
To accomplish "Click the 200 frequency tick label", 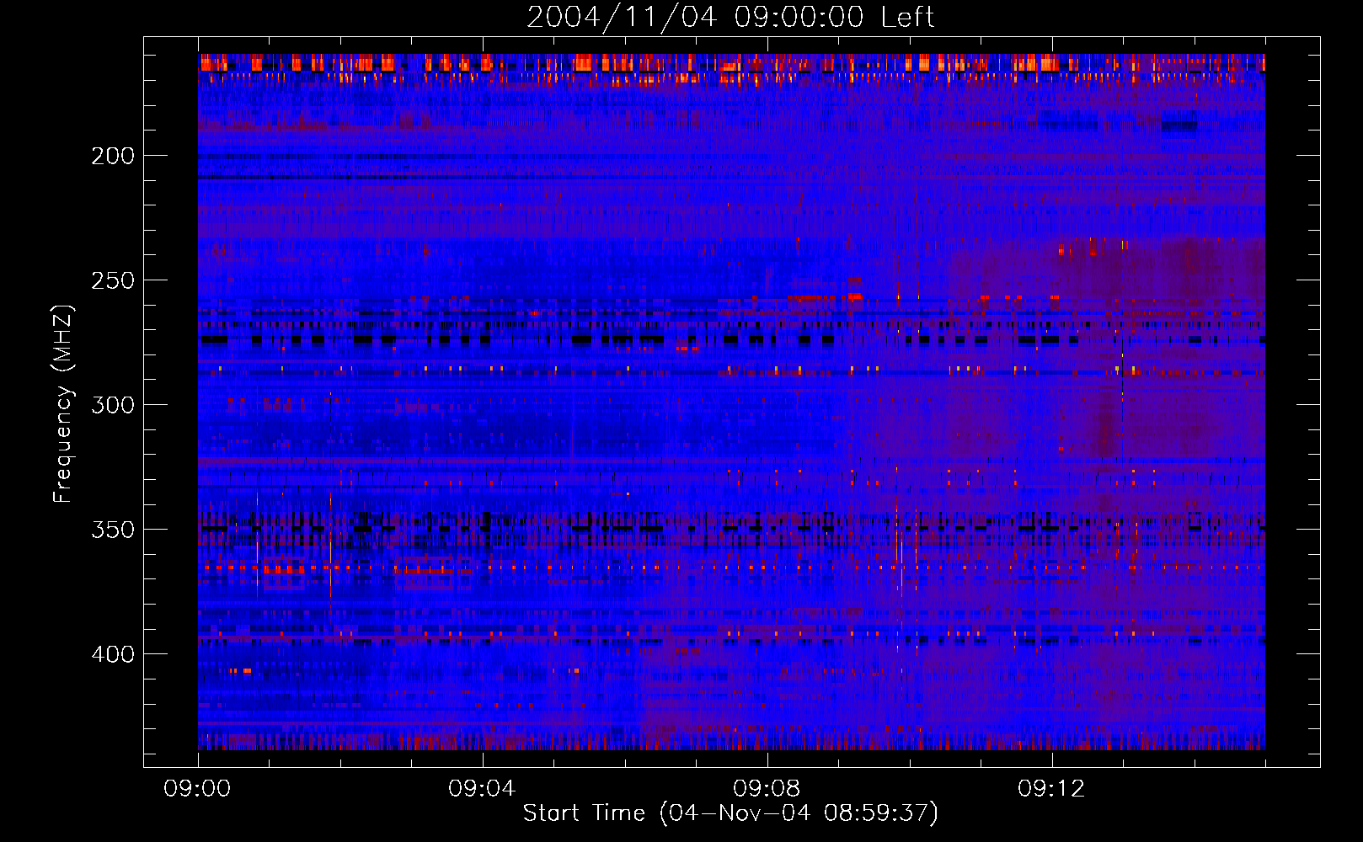I will click(x=113, y=156).
